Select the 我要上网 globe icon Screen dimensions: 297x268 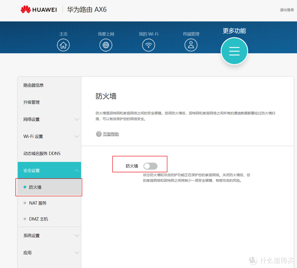click(x=106, y=45)
